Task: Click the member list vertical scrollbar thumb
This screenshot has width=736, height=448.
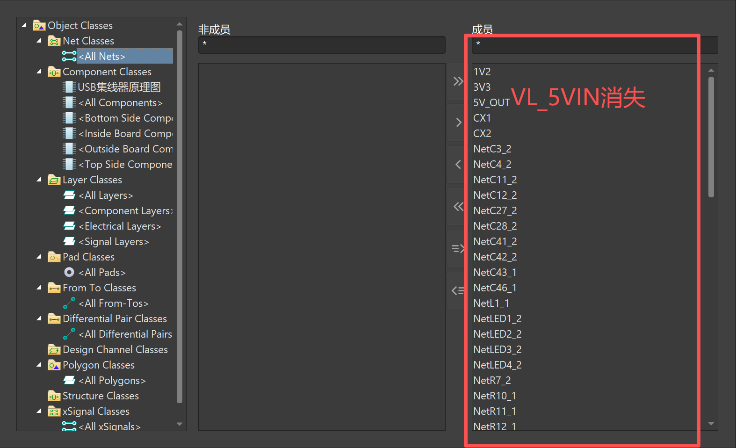Action: [x=711, y=137]
